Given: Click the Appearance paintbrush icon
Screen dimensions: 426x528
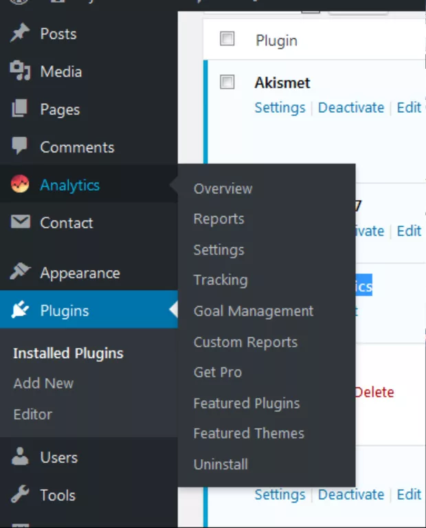Looking at the screenshot, I should coord(20,272).
